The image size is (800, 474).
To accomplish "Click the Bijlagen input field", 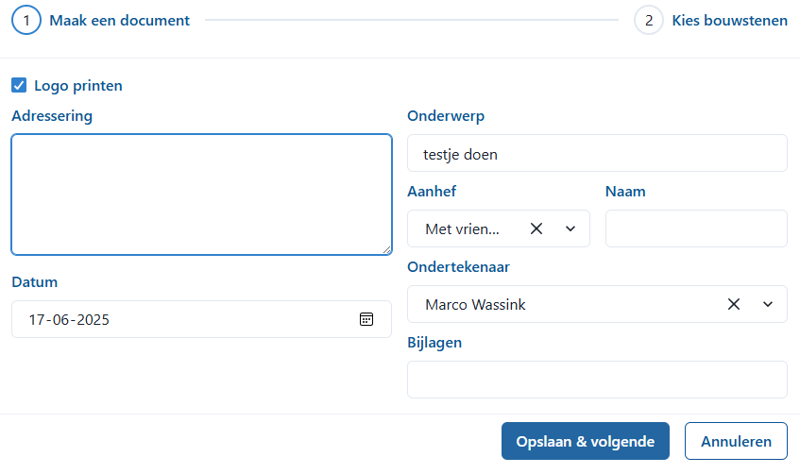I will [596, 380].
